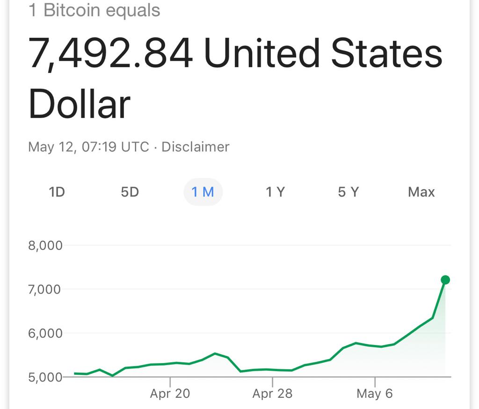Open the Disclaimer link
The height and width of the screenshot is (409, 479).
pos(195,147)
